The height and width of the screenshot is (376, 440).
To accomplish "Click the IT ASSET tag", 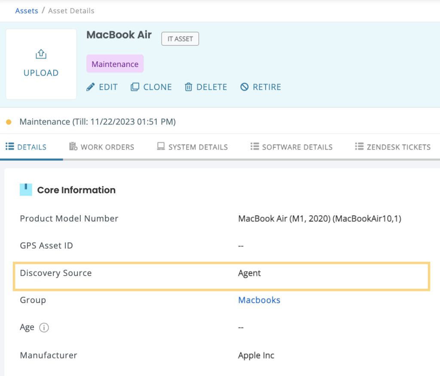I will [180, 39].
